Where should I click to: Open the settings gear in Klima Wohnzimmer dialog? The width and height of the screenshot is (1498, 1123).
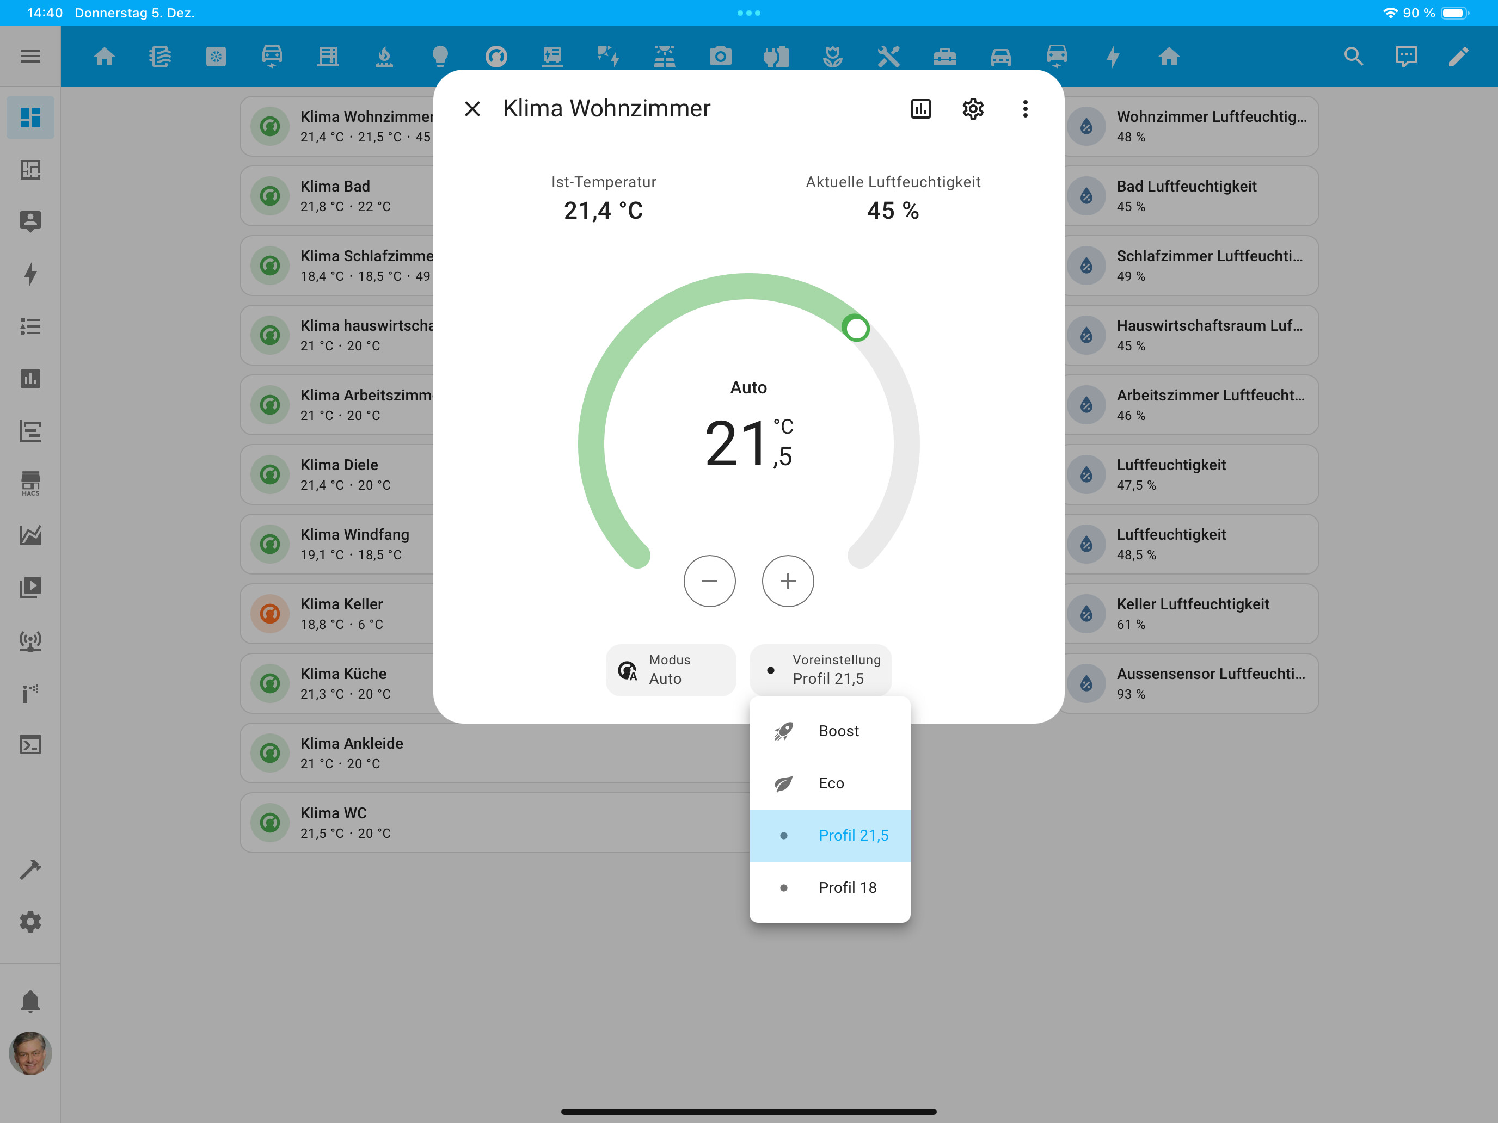coord(973,108)
